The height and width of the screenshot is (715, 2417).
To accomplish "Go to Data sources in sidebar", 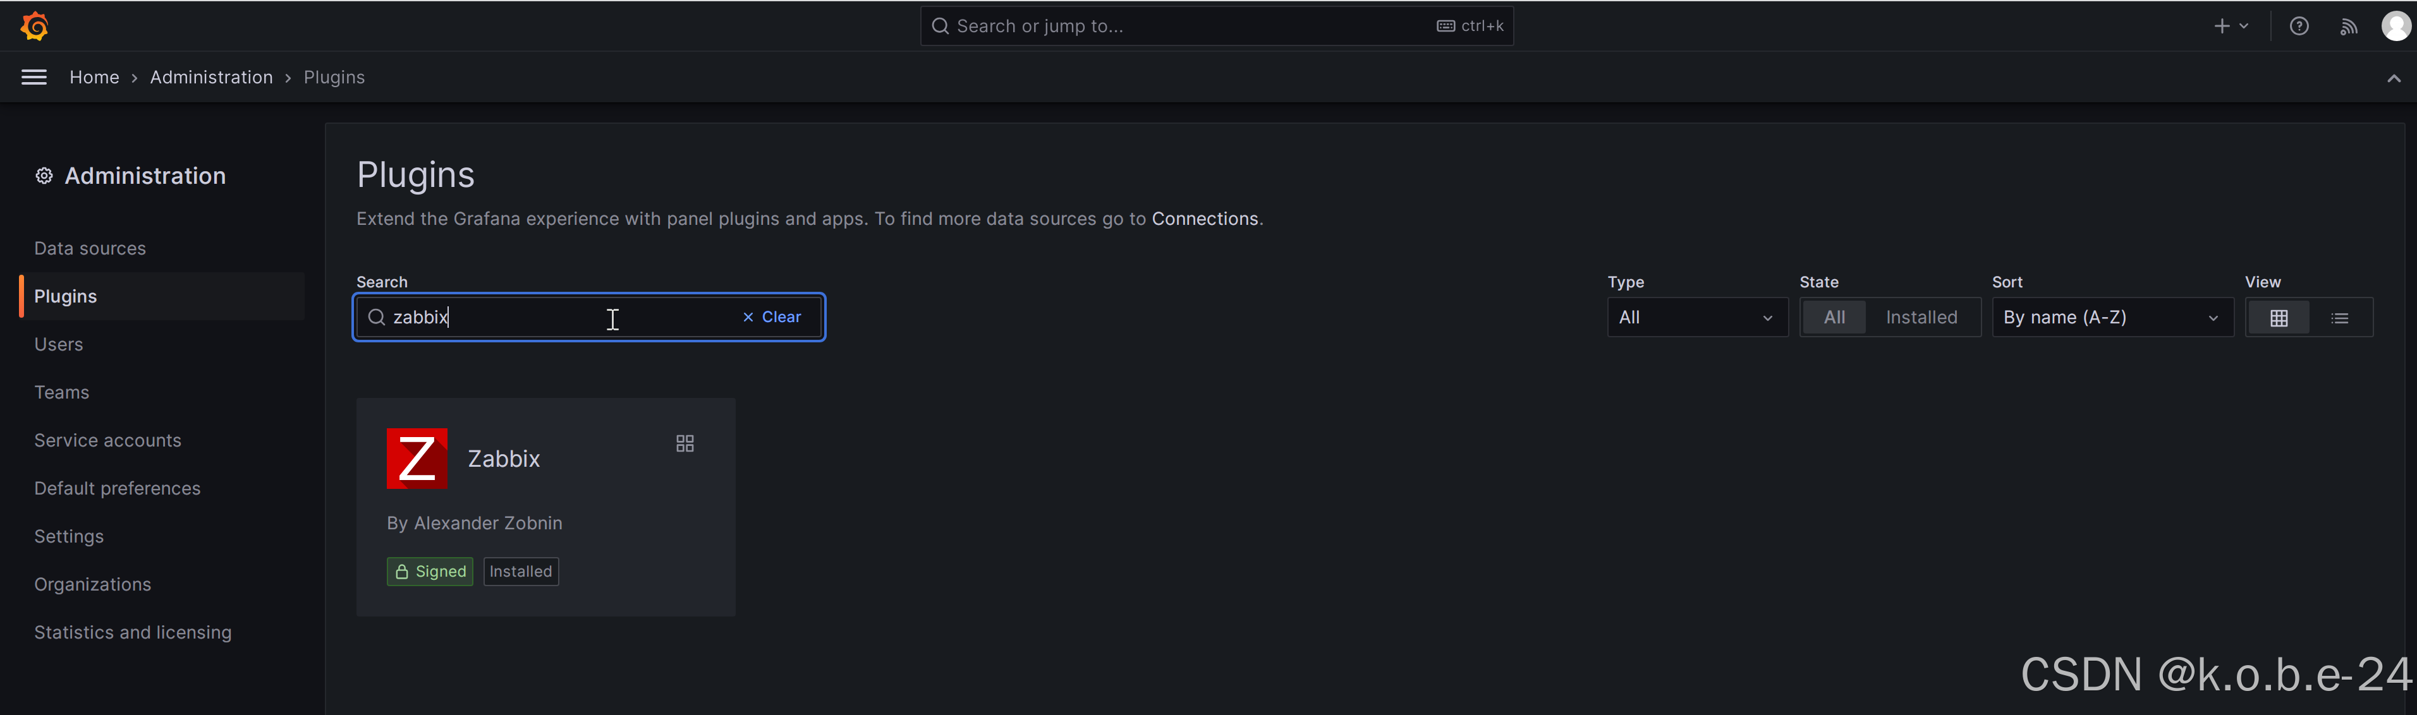I will pos(90,248).
